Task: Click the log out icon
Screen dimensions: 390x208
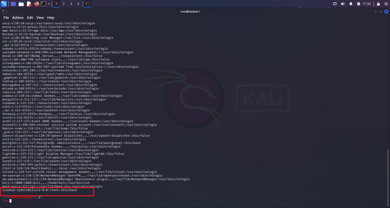Action: [386, 4]
